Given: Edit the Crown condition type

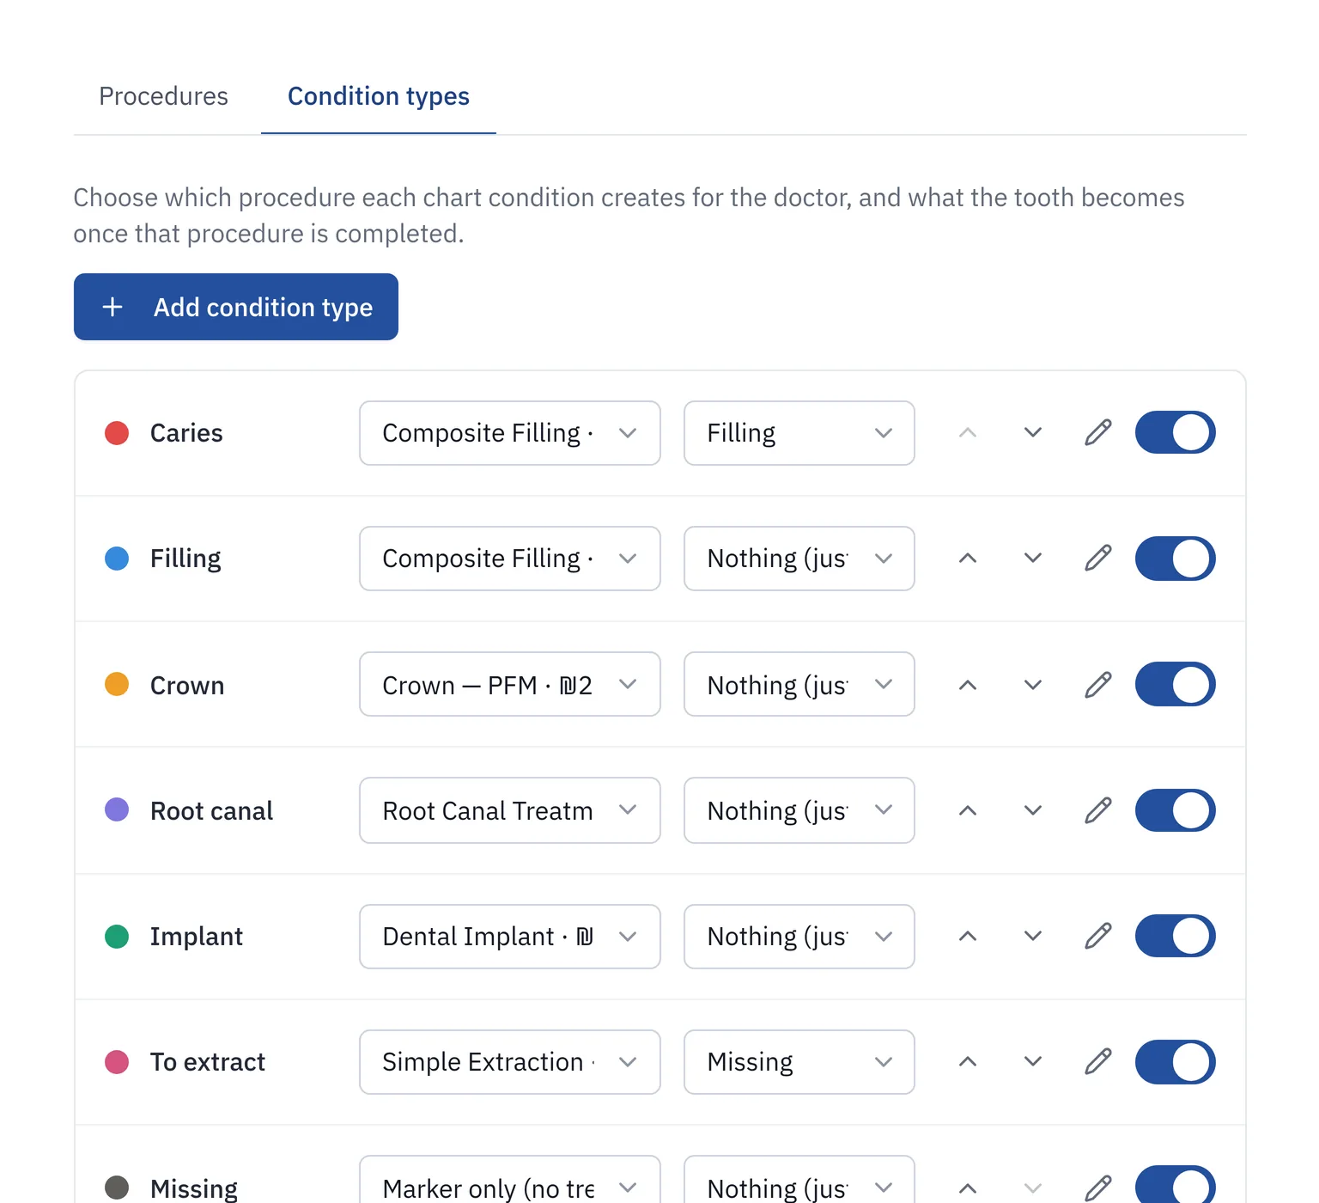Looking at the screenshot, I should [1098, 685].
